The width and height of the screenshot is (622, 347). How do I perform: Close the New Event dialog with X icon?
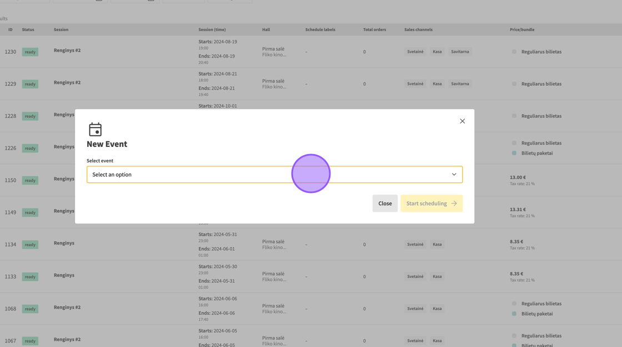(x=462, y=121)
